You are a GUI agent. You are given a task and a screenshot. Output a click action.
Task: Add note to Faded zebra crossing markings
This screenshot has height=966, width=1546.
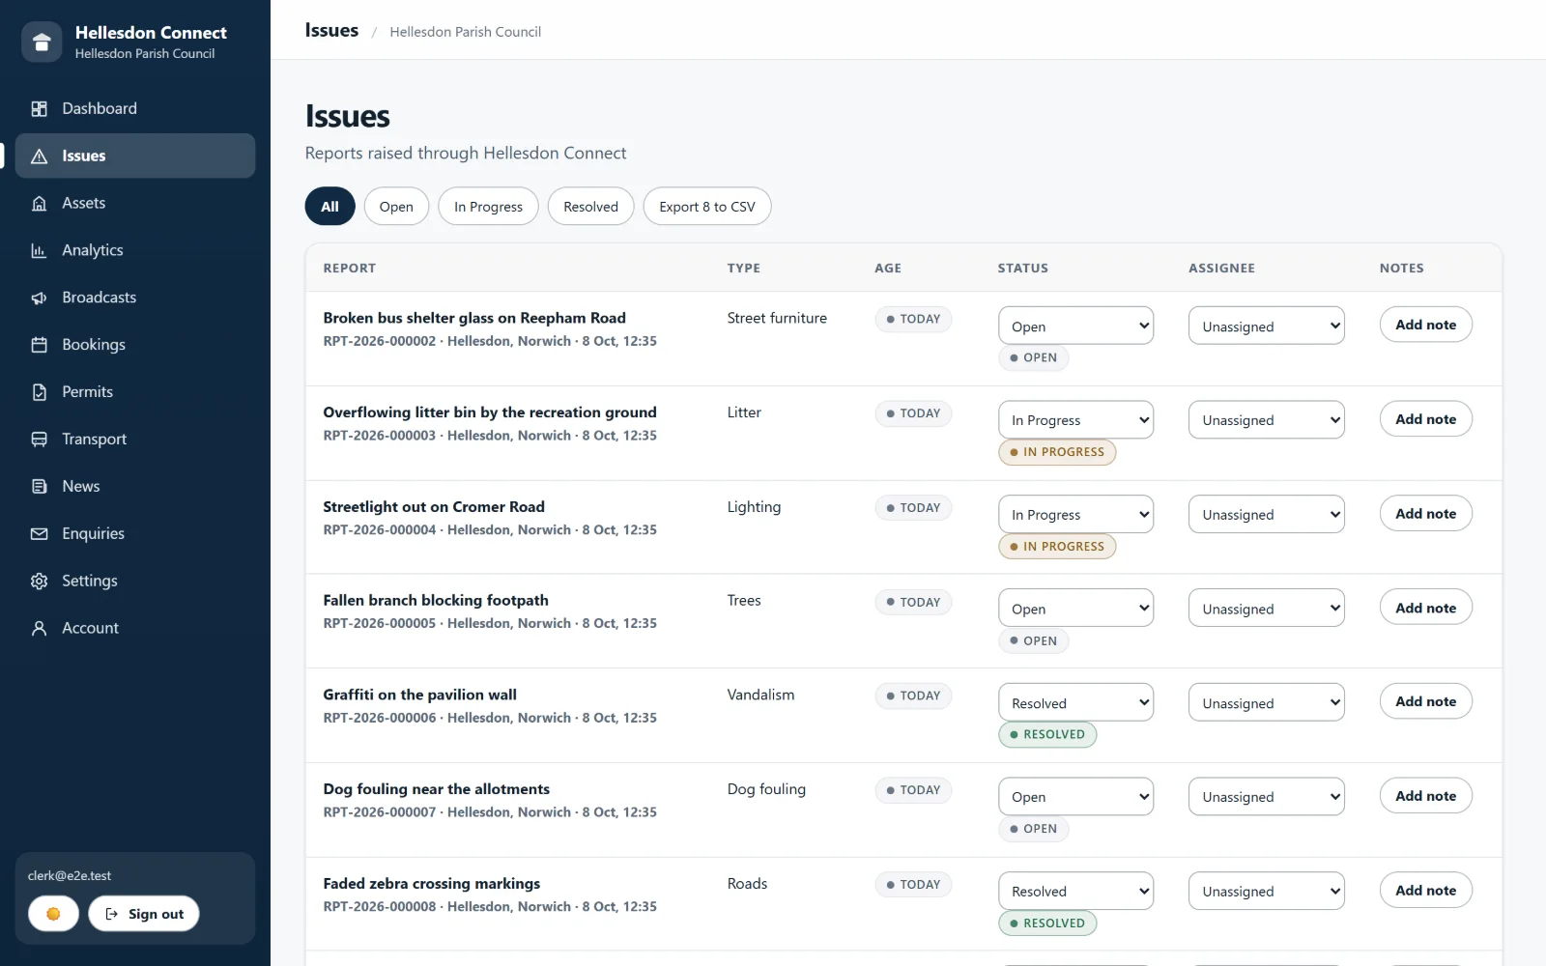pos(1425,891)
